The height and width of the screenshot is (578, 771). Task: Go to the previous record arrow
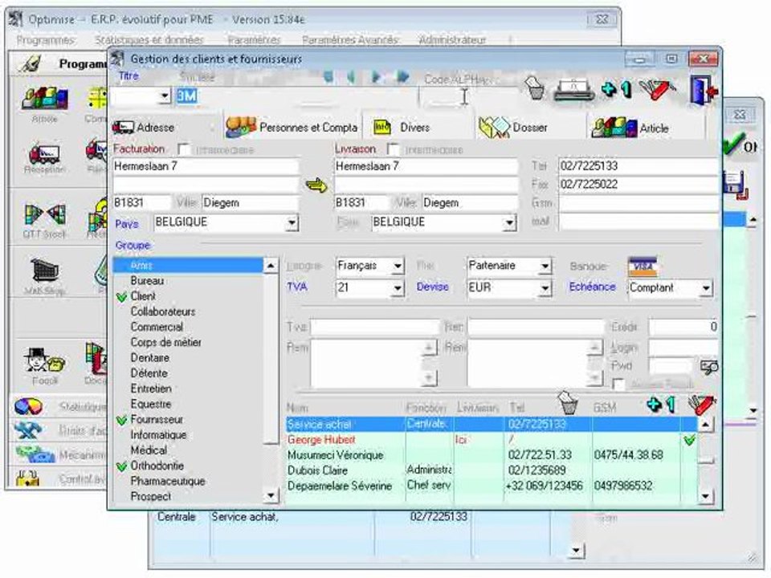click(x=351, y=77)
